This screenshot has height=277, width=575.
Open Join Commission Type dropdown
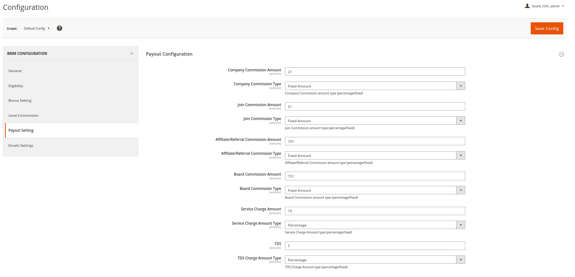coord(375,121)
